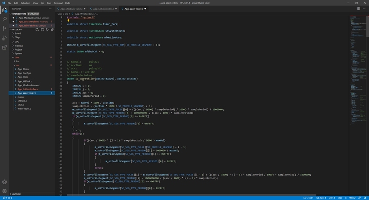Open the notifications bell in status bar
The image size is (369, 200).
365,198
